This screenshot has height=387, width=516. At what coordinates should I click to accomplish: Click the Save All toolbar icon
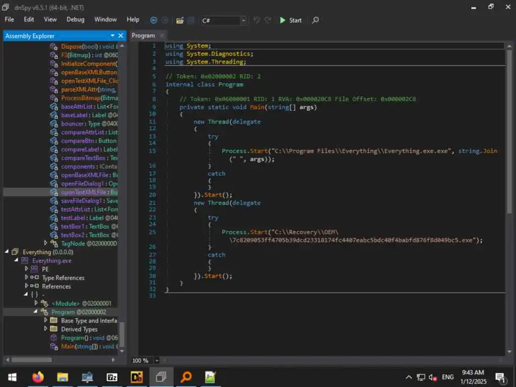click(x=191, y=20)
